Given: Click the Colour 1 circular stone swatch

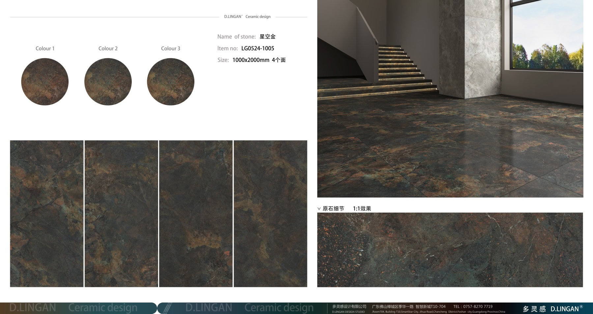Looking at the screenshot, I should point(45,82).
